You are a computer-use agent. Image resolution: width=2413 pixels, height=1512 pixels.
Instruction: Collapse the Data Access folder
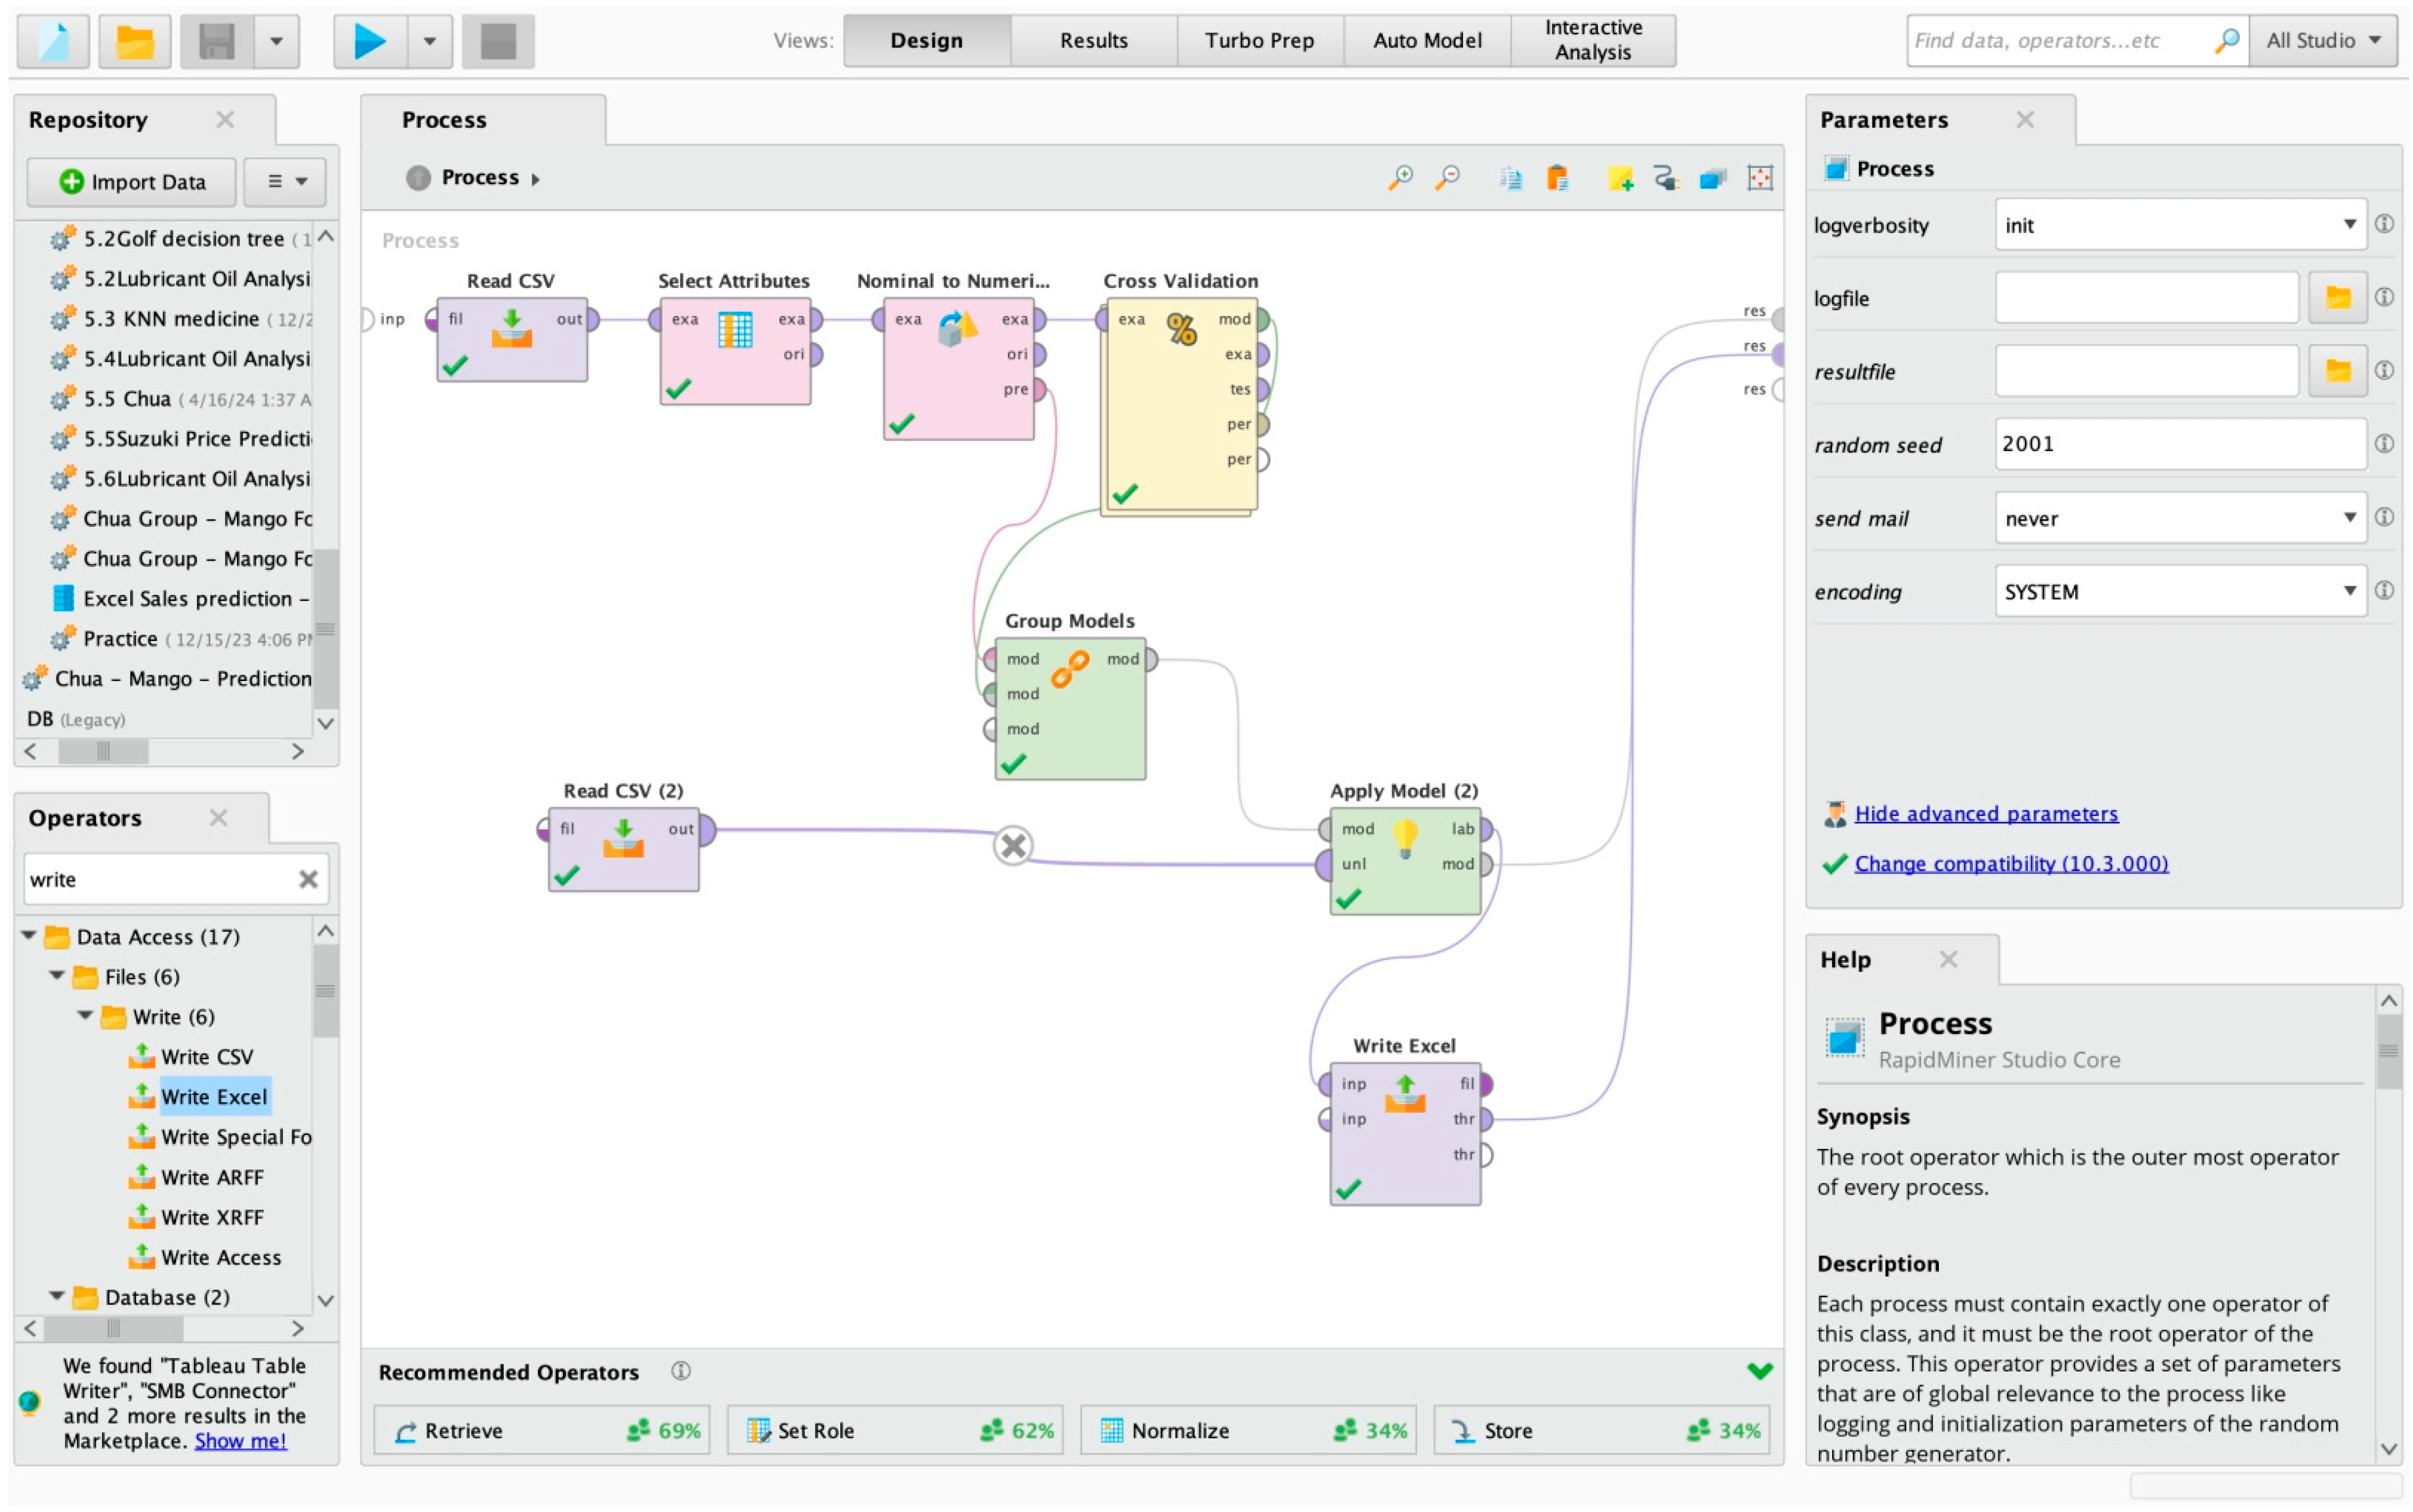(x=29, y=936)
